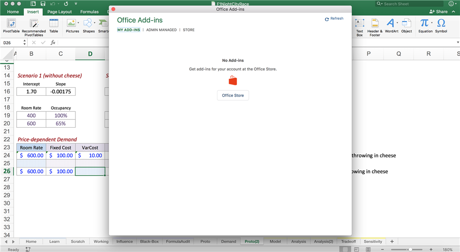Click the Refresh link in add-ins dialog
The height and width of the screenshot is (252, 460).
tap(334, 18)
